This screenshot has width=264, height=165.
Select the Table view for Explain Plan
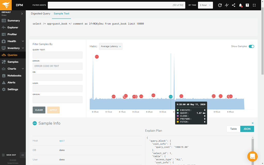pos(233,129)
